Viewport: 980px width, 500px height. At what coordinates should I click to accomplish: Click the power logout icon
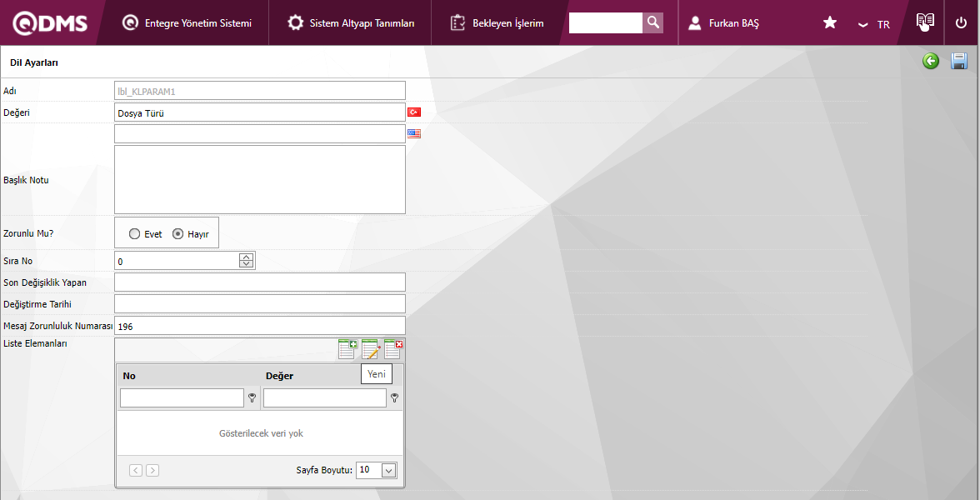pyautogui.click(x=962, y=23)
